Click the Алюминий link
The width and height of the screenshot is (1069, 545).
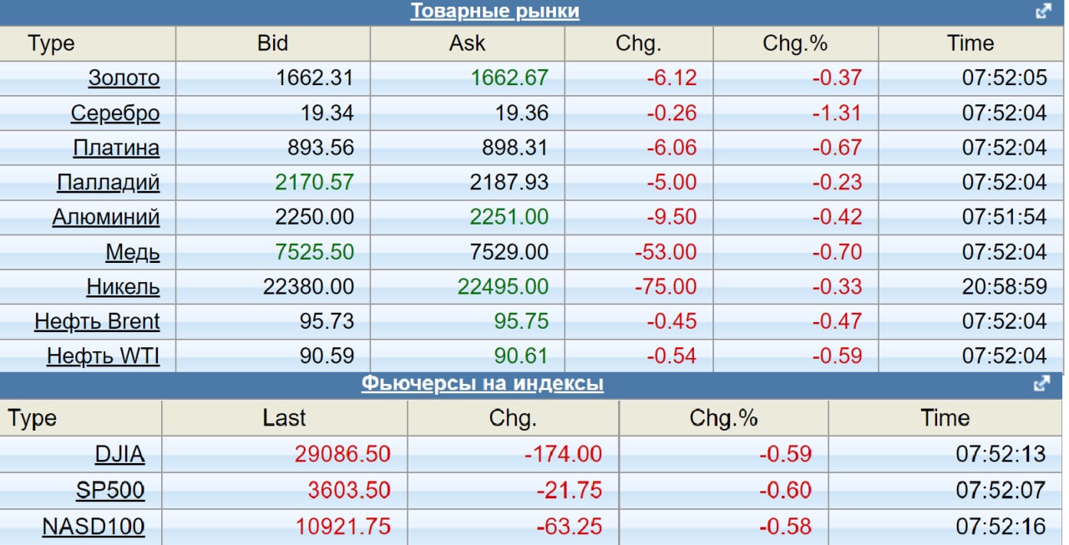106,218
